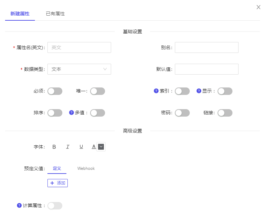
Task: Open the 数据类型 dropdown
Action: (79, 69)
